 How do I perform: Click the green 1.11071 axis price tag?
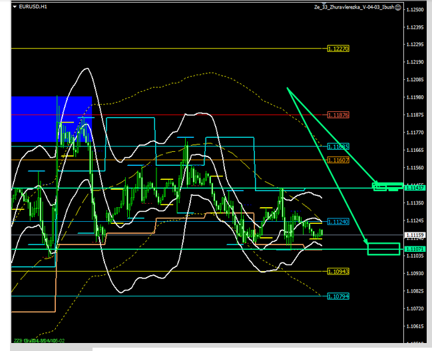[415, 249]
